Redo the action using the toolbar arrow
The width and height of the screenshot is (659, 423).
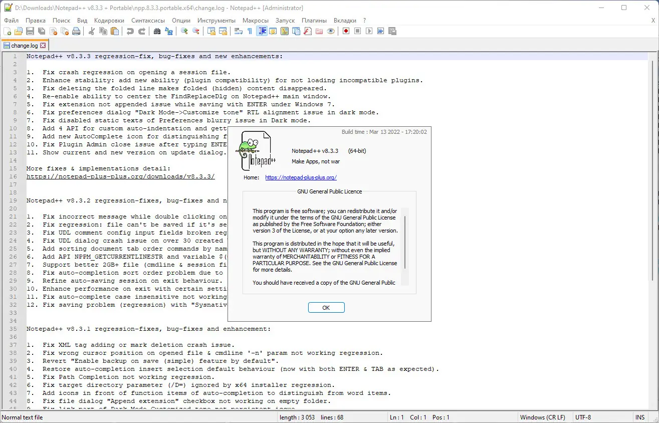(x=142, y=31)
